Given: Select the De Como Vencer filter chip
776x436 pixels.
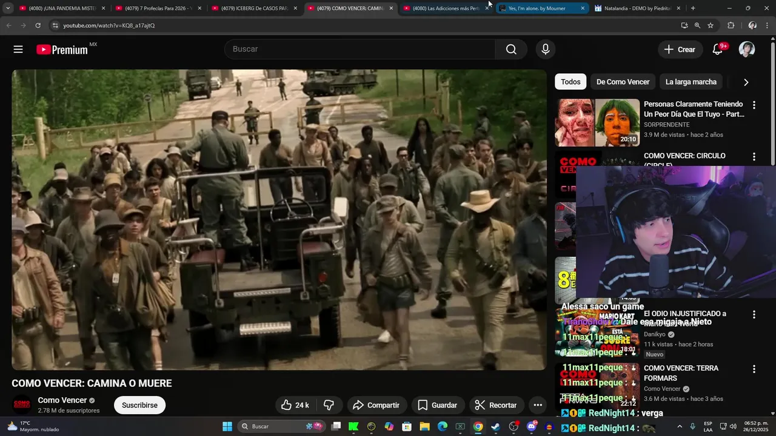Looking at the screenshot, I should click(623, 82).
